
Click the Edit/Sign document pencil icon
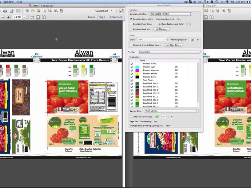[x=12, y=11]
